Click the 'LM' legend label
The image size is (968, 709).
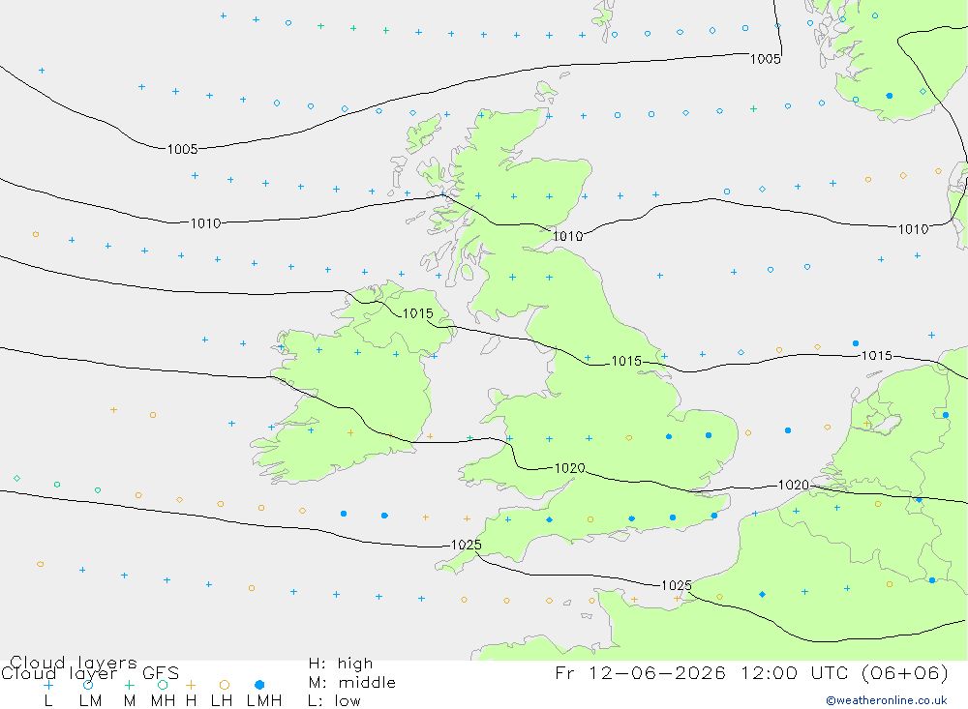coord(91,701)
